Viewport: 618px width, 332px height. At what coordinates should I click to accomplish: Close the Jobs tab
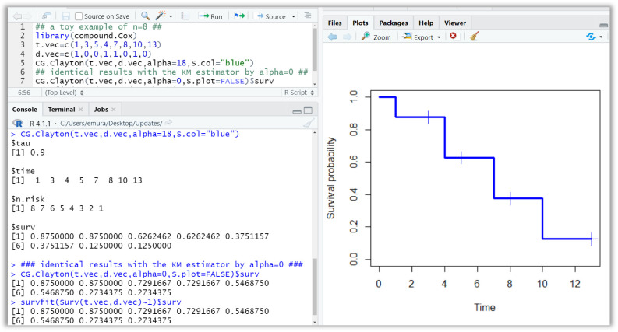[114, 110]
